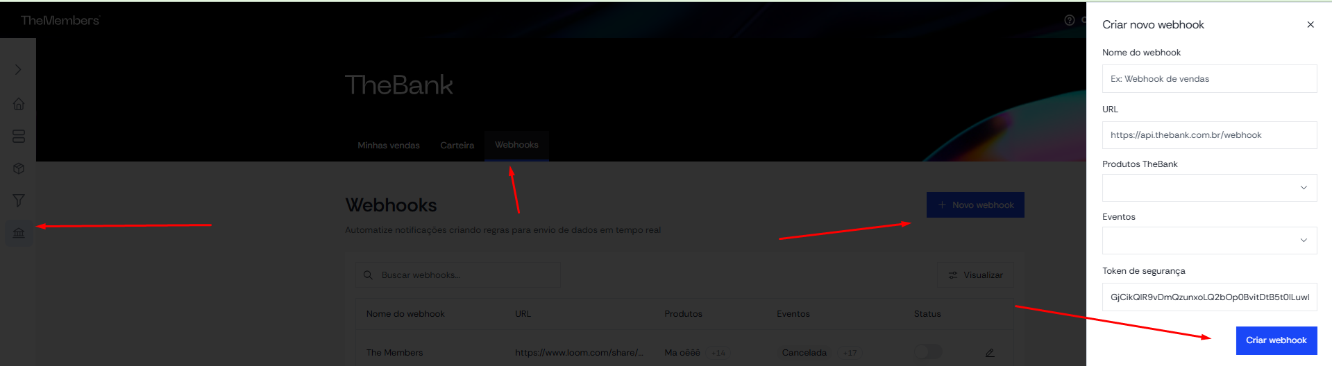
Task: Click the +17 events badge
Action: 850,353
